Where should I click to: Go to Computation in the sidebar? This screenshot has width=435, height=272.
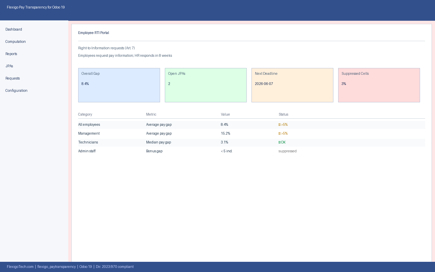(16, 42)
